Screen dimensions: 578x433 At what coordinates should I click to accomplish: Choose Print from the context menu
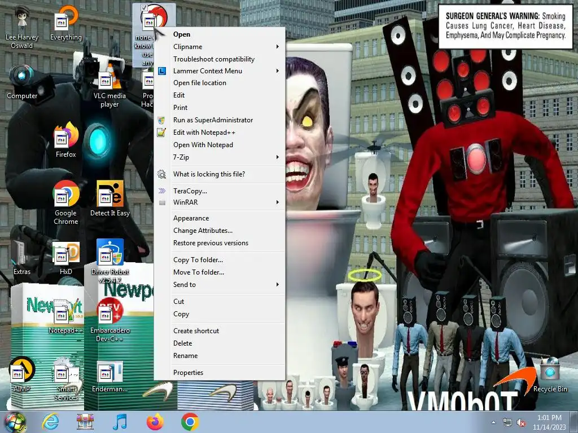point(220,108)
